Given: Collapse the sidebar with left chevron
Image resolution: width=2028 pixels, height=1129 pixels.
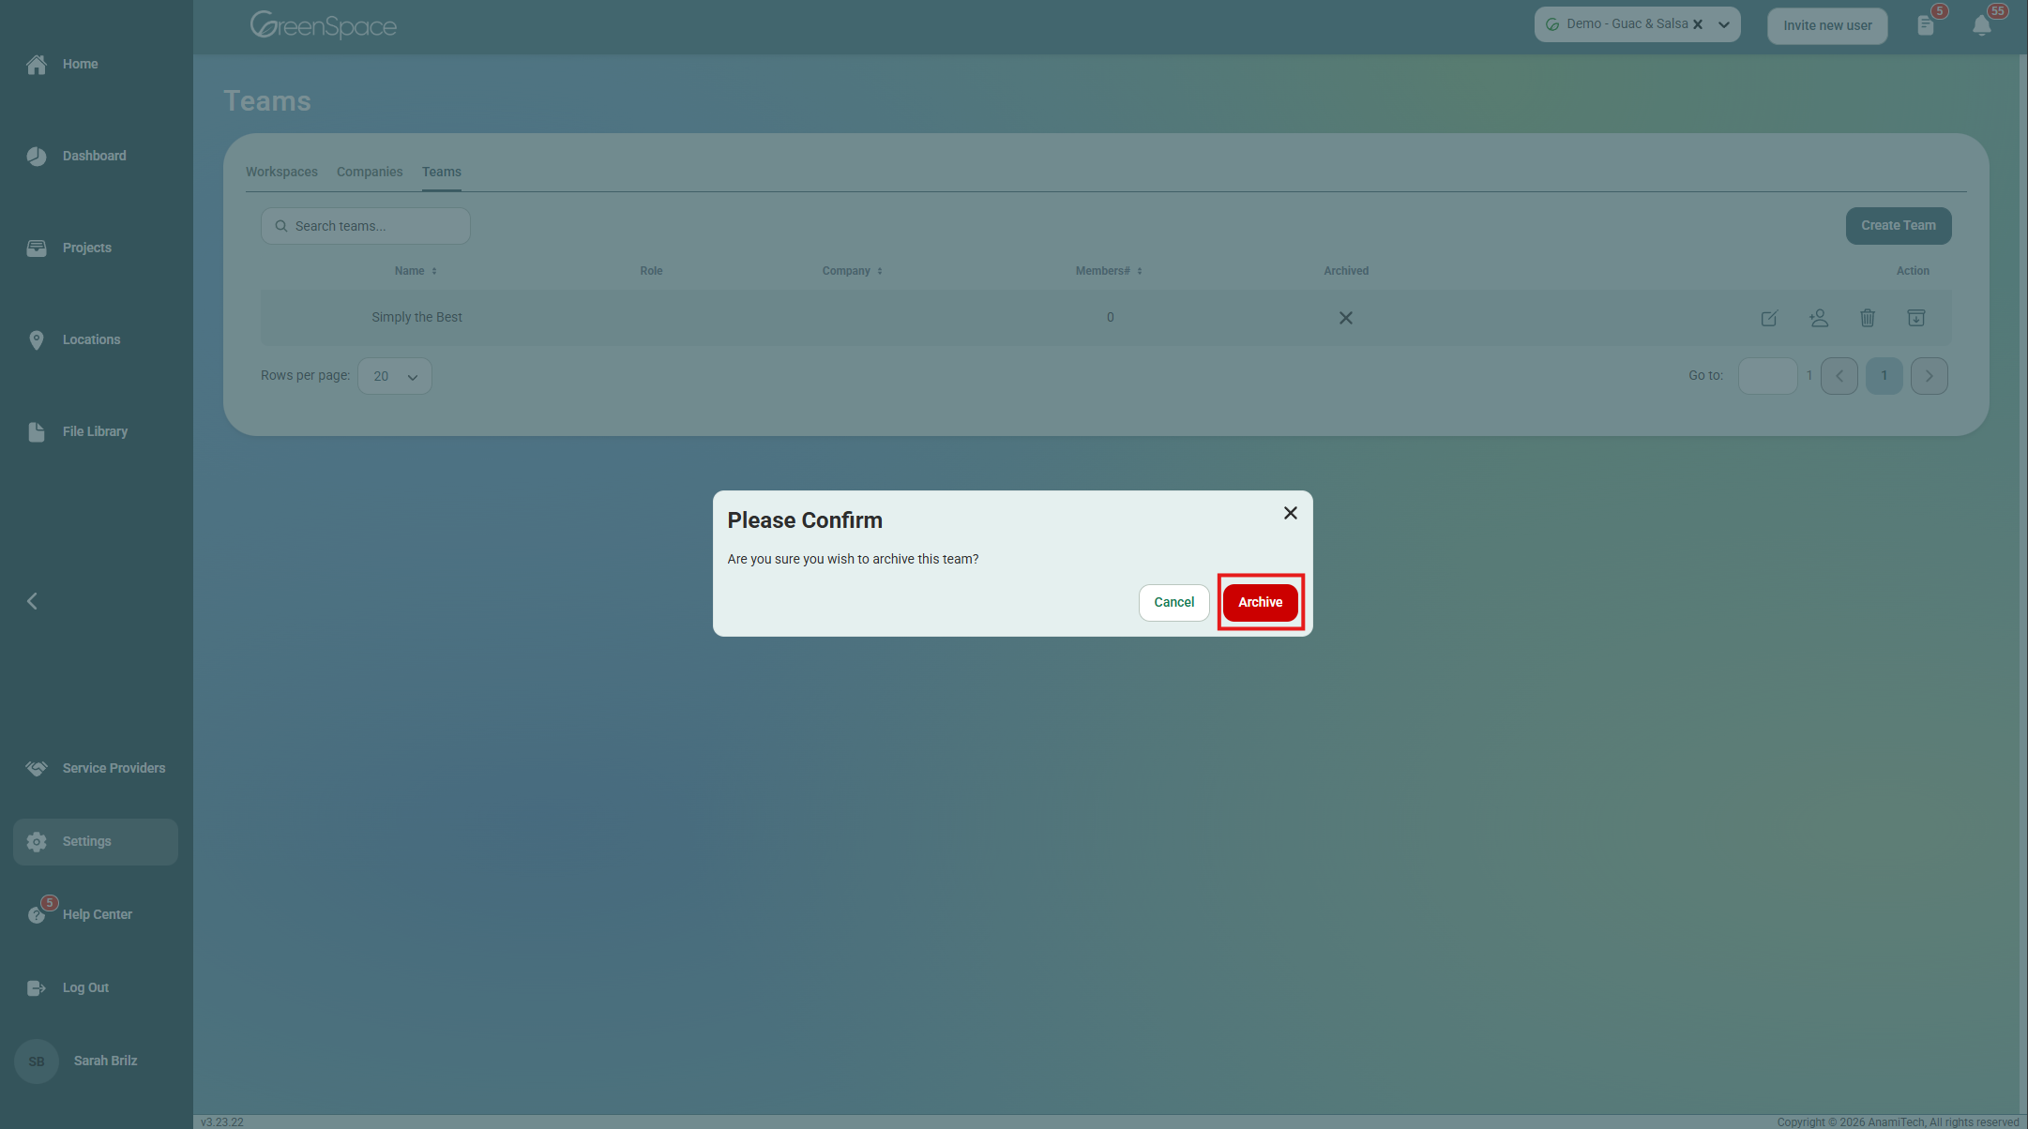Looking at the screenshot, I should click(x=33, y=601).
